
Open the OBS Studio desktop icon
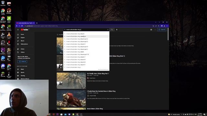pos(3,43)
